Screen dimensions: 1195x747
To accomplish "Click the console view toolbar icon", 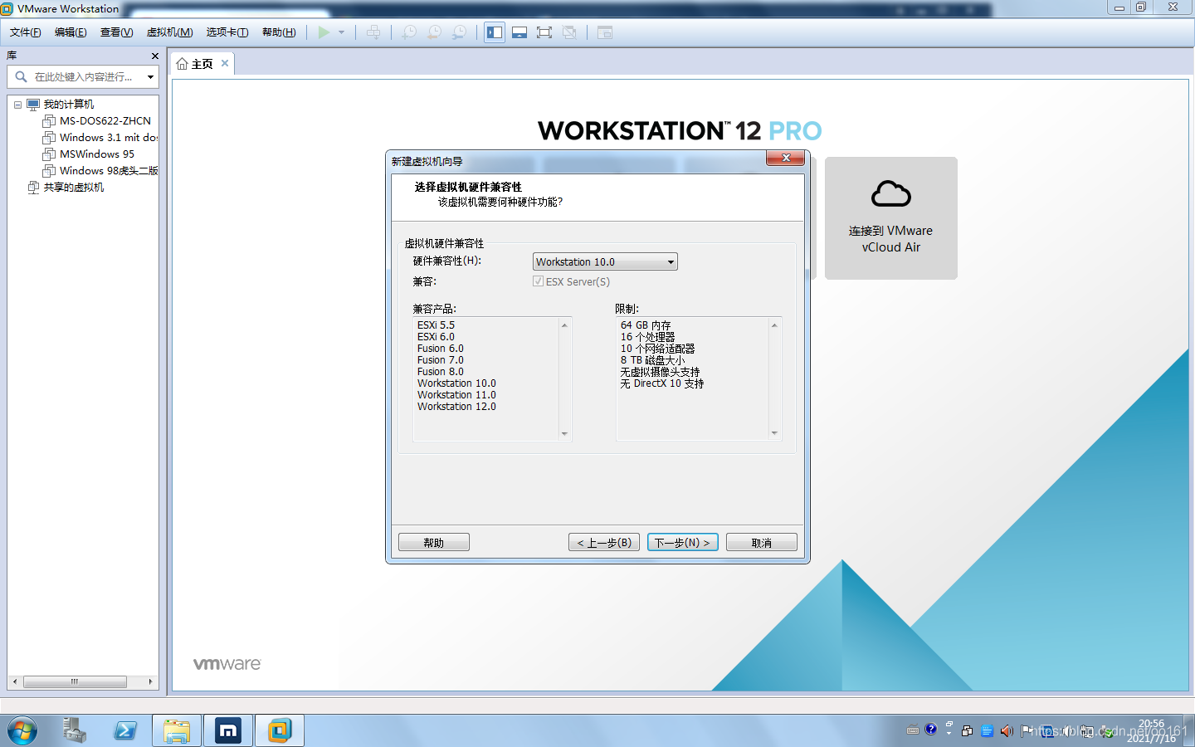I will click(605, 32).
